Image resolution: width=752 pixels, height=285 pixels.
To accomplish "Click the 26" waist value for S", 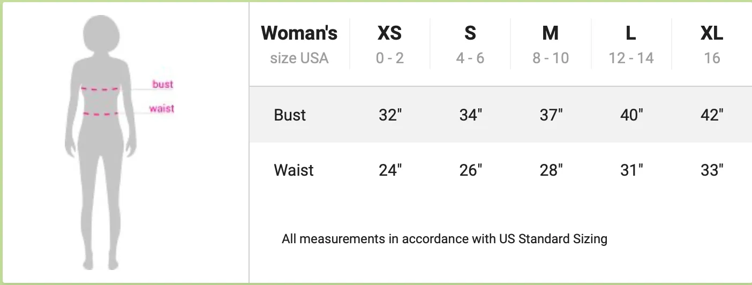I will [x=470, y=170].
